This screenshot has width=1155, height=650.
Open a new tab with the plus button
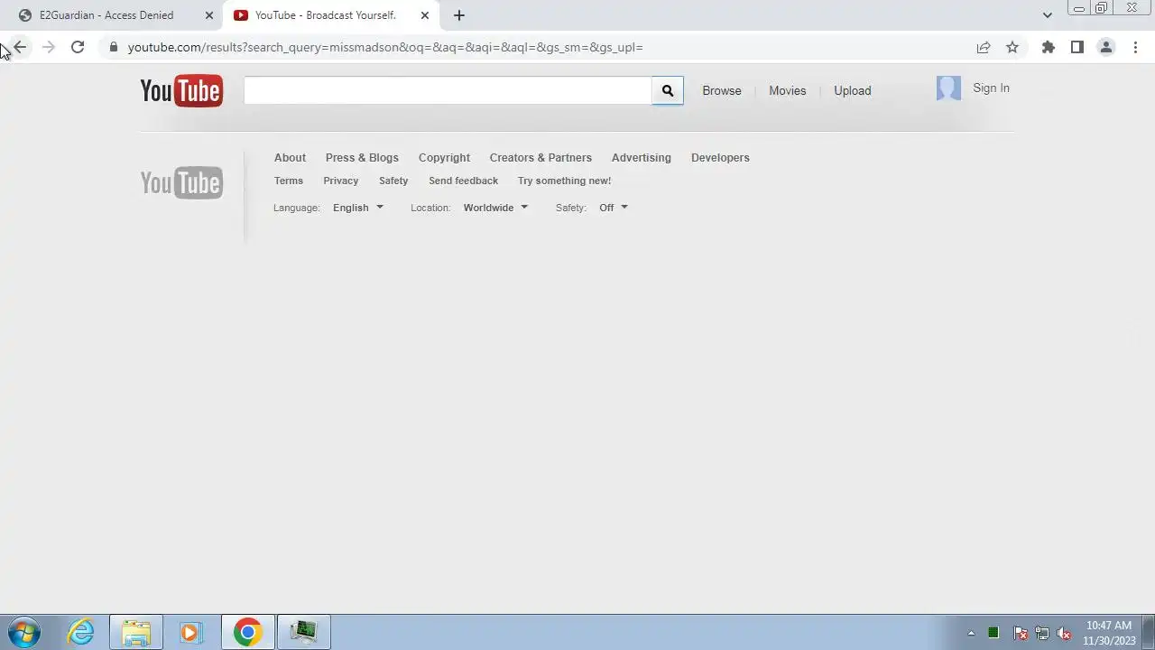click(x=458, y=15)
